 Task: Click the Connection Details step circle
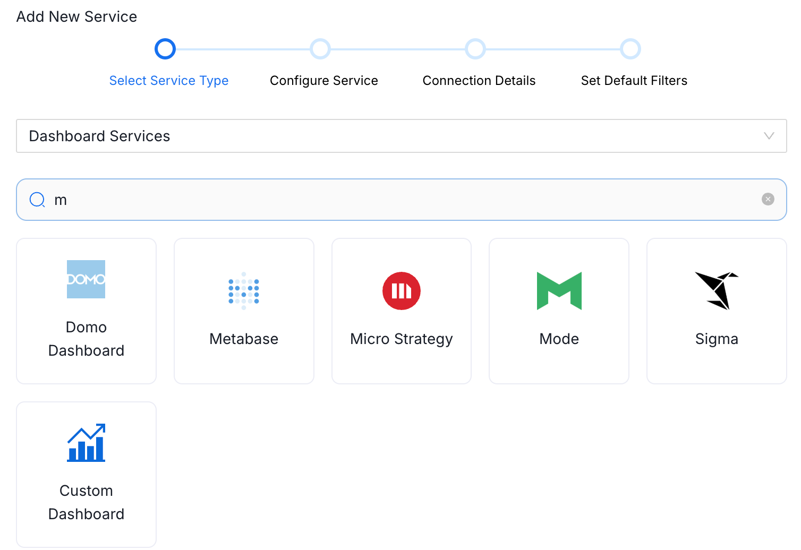[x=475, y=49]
